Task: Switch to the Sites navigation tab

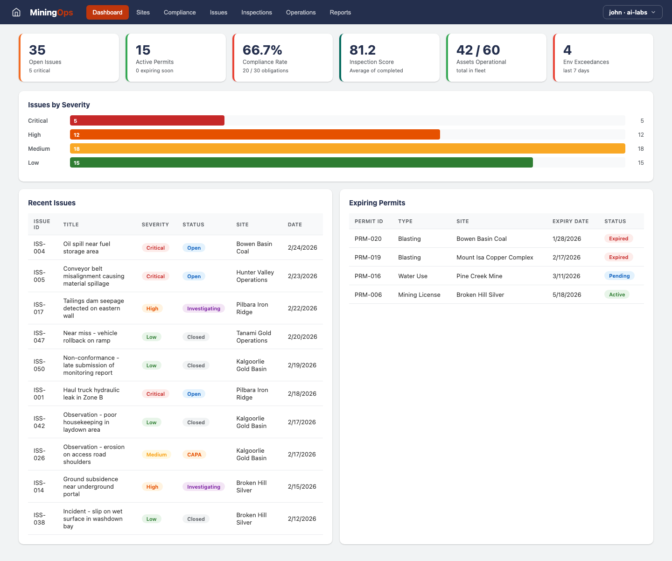Action: [x=143, y=12]
